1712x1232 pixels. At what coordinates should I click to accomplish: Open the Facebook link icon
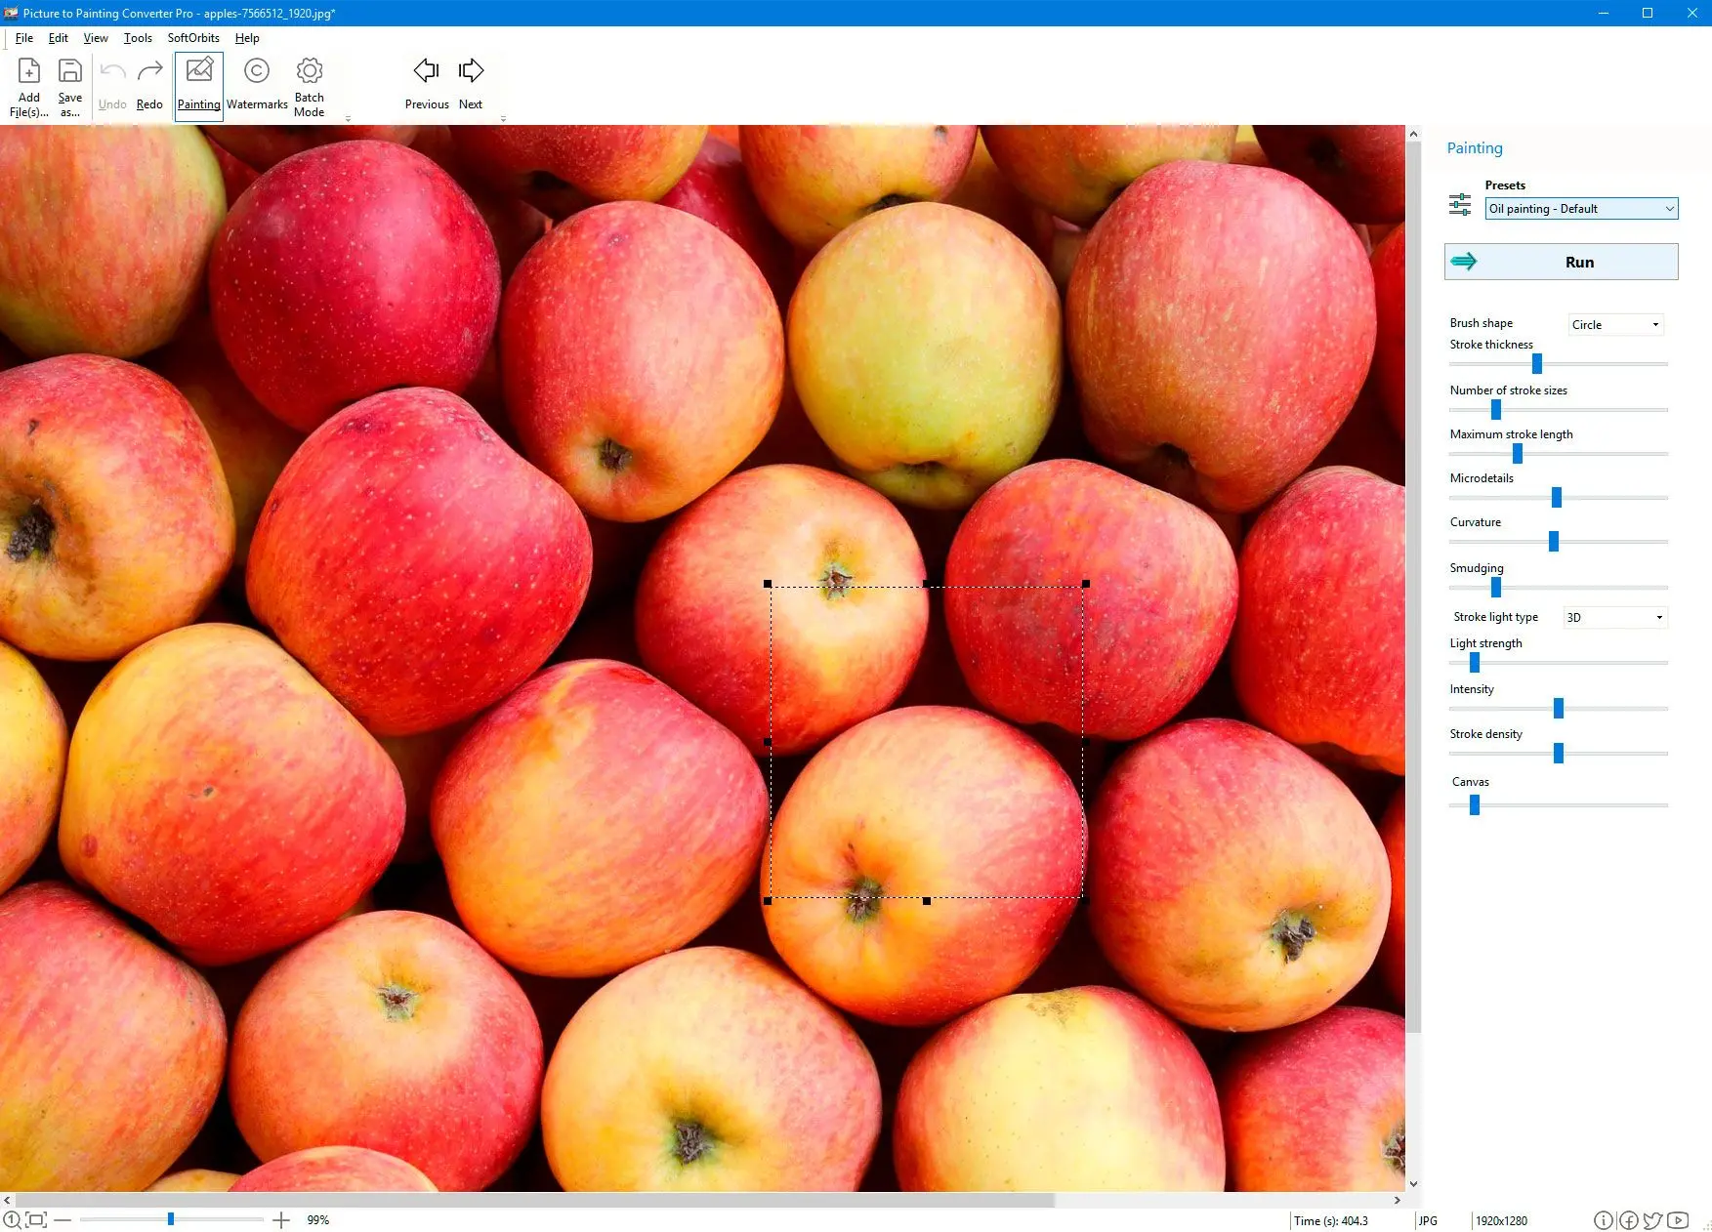coord(1628,1220)
